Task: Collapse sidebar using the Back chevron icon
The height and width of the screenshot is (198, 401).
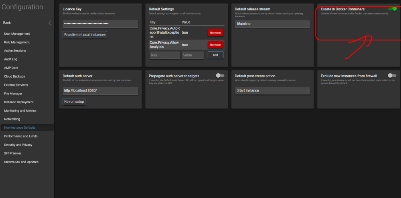Action: [x=50, y=23]
